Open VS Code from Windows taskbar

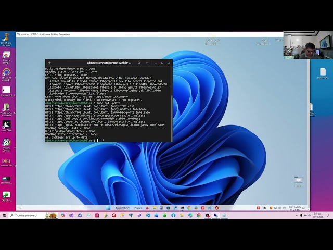[x=148, y=215]
